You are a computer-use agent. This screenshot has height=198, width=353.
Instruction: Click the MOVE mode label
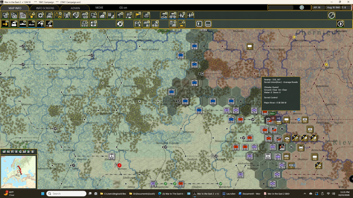[x=99, y=8]
